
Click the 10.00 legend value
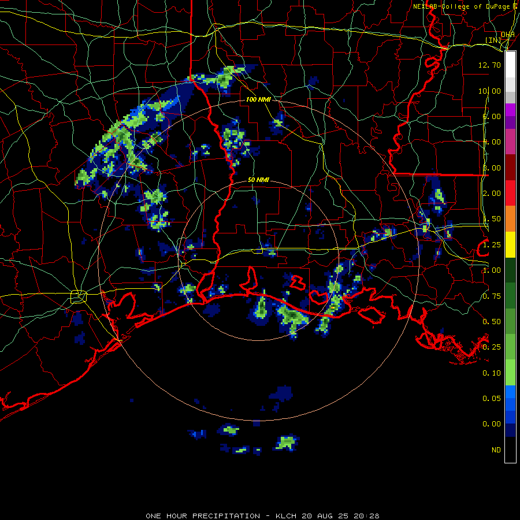(x=489, y=91)
